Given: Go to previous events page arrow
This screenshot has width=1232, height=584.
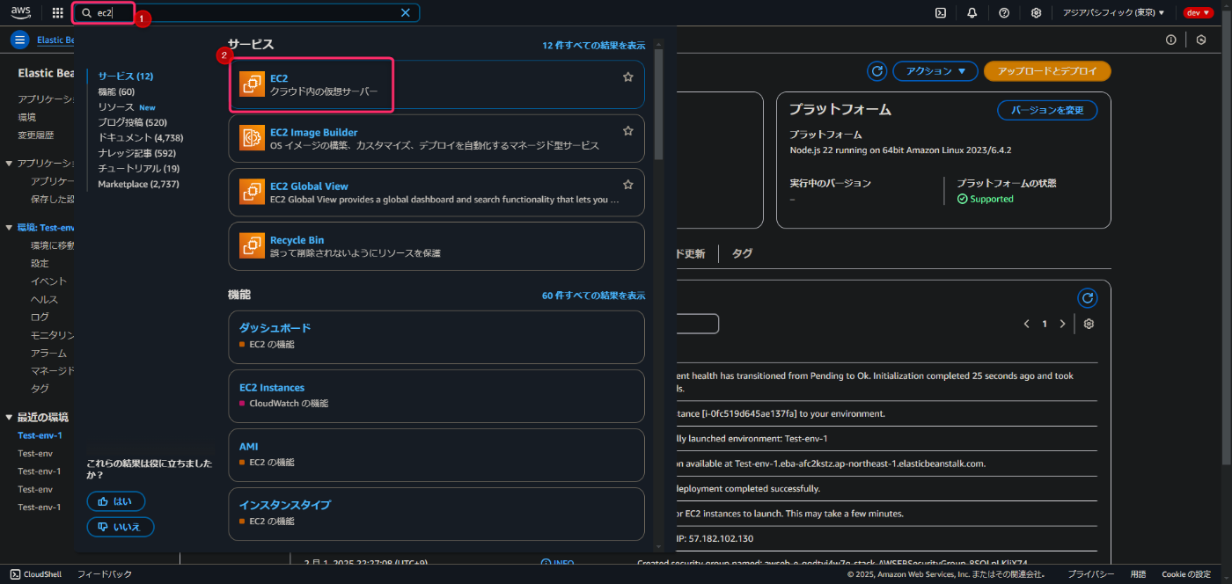Looking at the screenshot, I should pyautogui.click(x=1026, y=324).
